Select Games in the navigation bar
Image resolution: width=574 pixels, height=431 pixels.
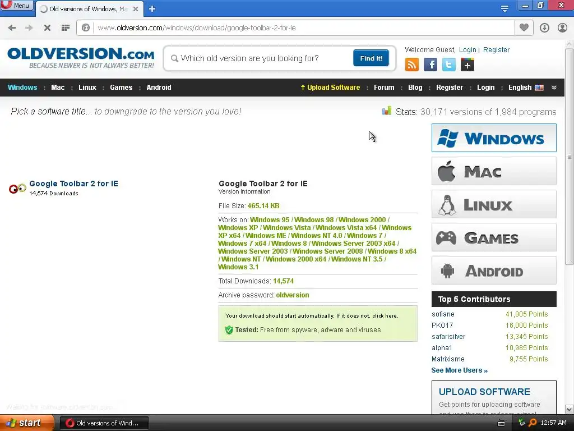click(x=121, y=88)
